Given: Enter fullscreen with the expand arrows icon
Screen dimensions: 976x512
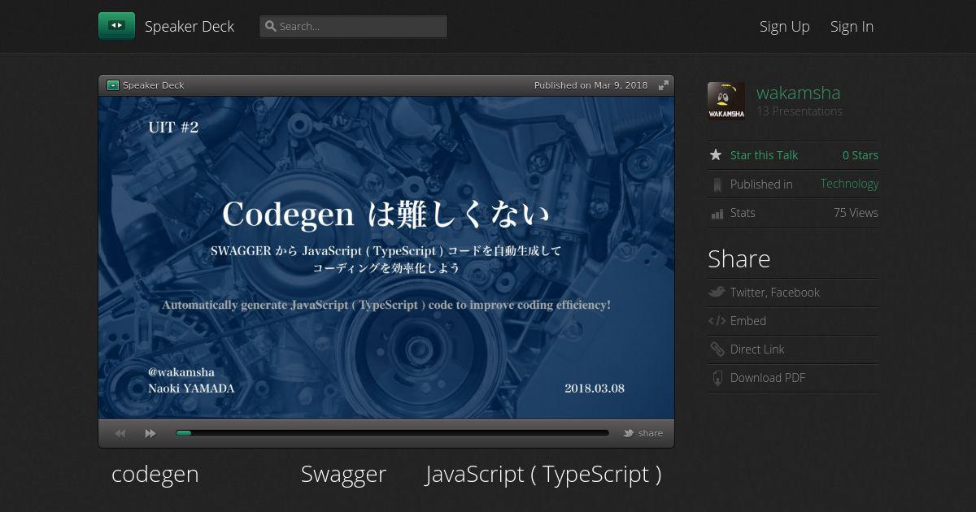Looking at the screenshot, I should (x=664, y=85).
